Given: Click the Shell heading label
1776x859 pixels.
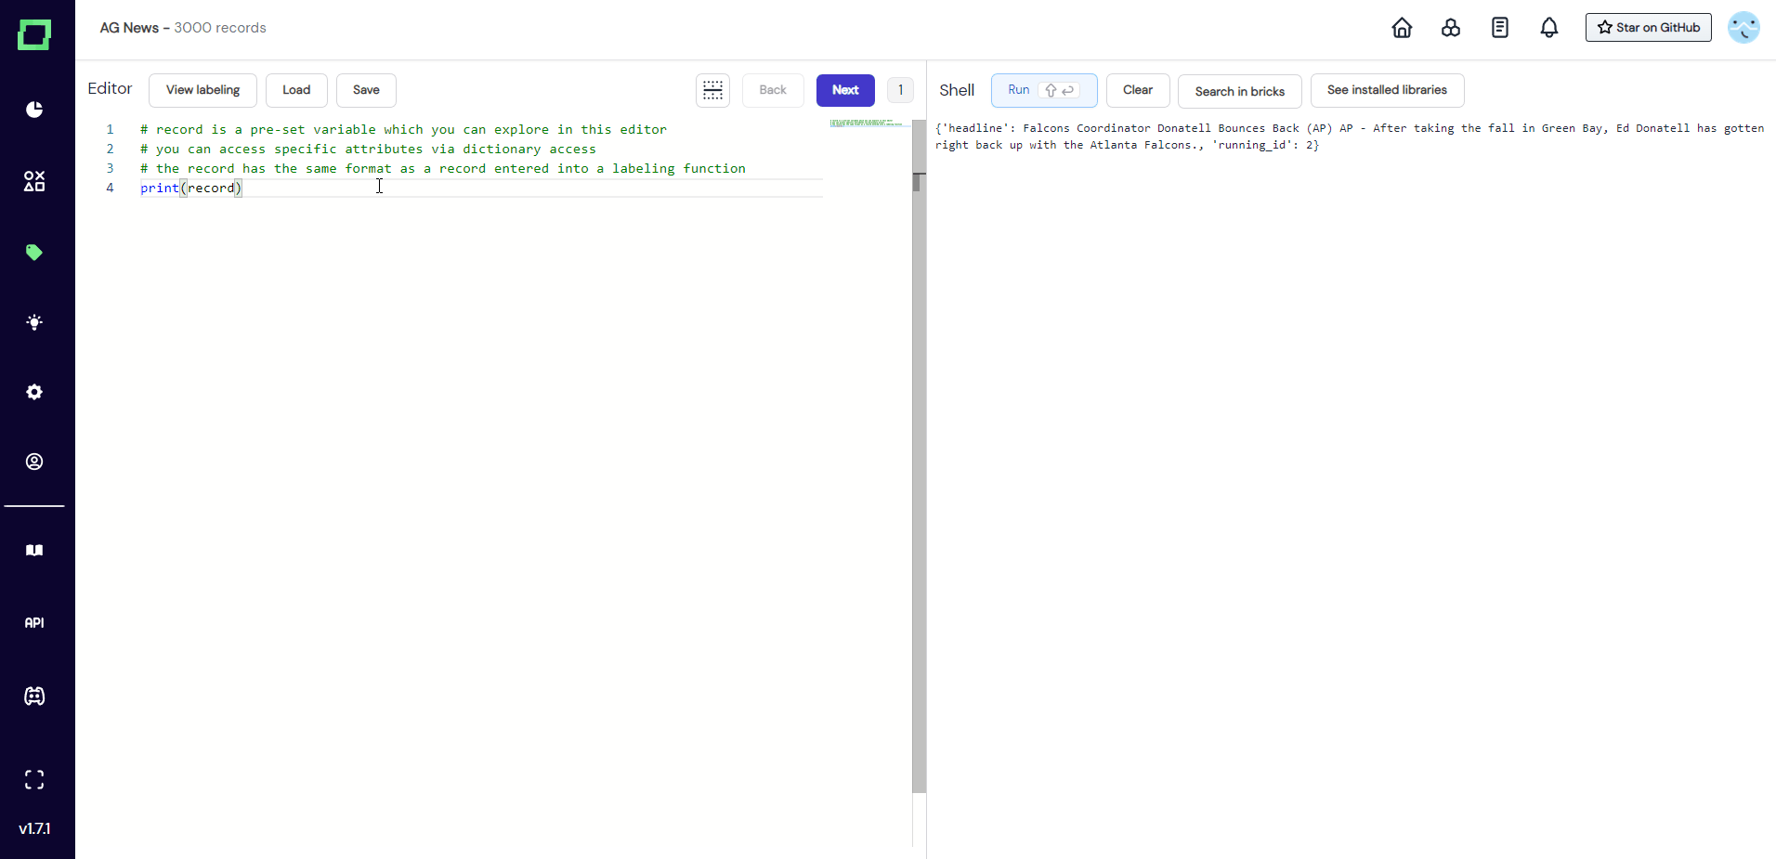Looking at the screenshot, I should (957, 90).
